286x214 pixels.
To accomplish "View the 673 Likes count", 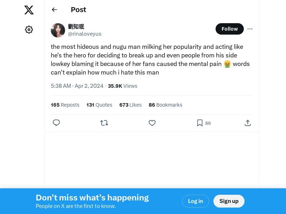I will (x=130, y=105).
